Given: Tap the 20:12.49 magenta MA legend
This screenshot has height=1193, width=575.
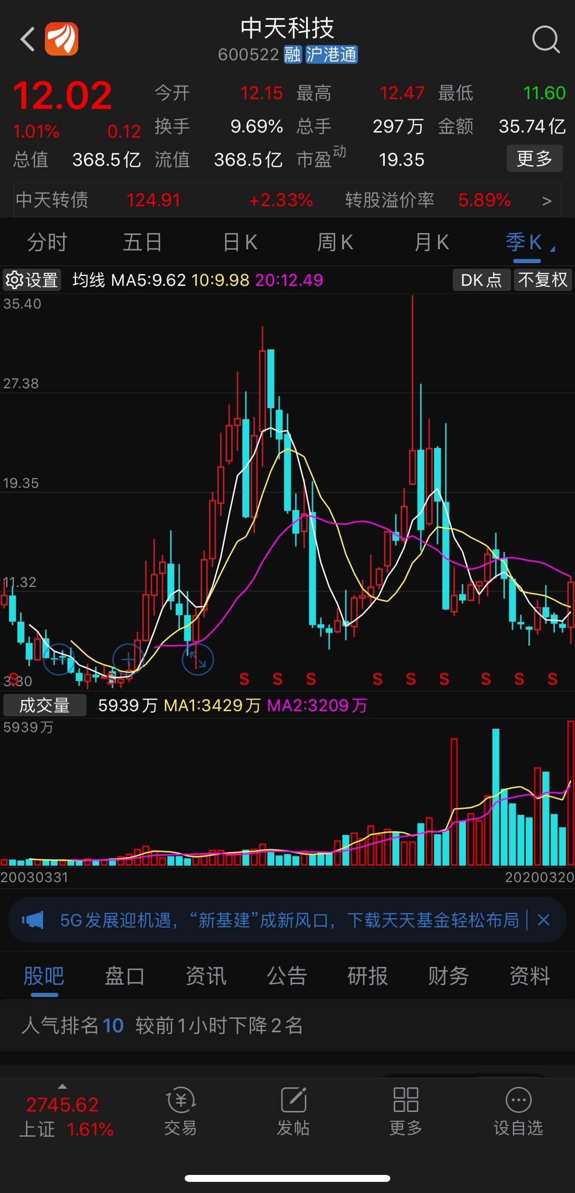Looking at the screenshot, I should (289, 280).
